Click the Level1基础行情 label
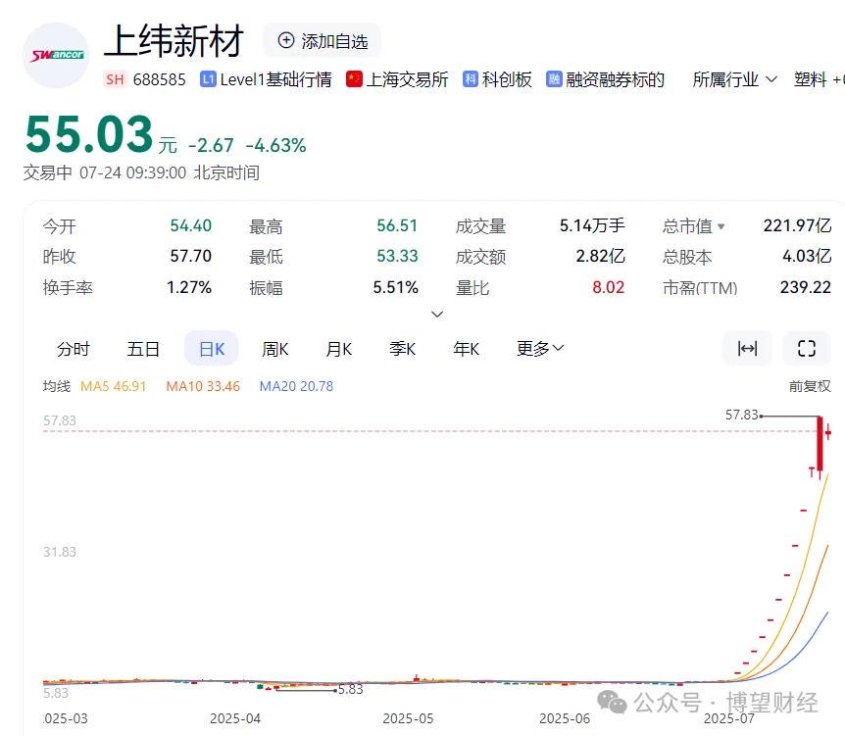The height and width of the screenshot is (736, 845). pos(275,79)
